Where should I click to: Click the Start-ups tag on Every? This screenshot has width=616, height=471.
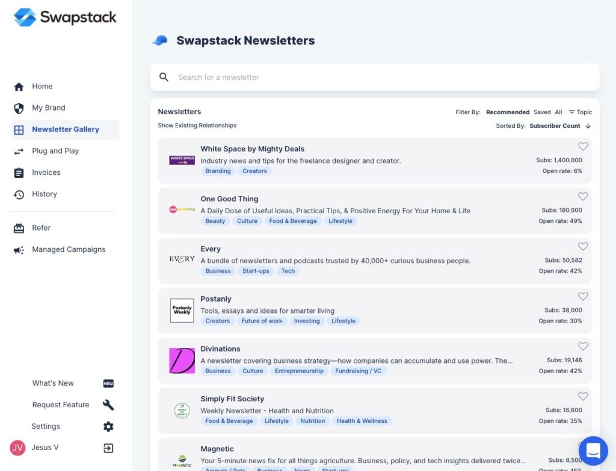(x=256, y=271)
